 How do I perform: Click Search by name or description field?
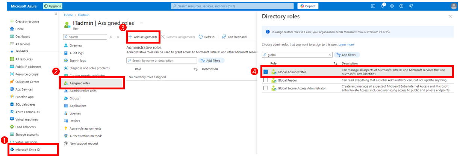[162, 60]
